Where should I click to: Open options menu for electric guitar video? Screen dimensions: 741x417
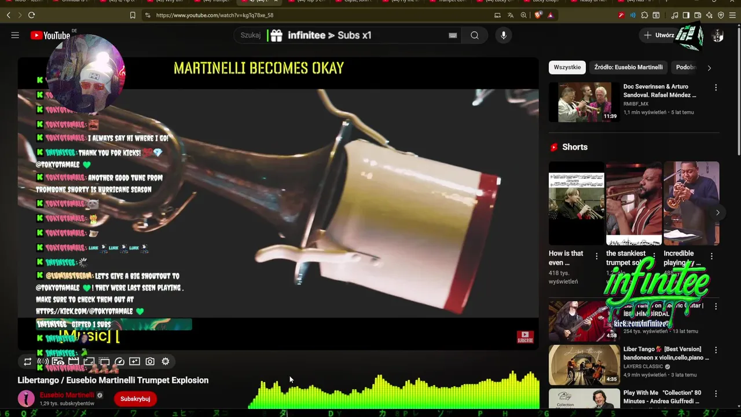click(x=716, y=306)
